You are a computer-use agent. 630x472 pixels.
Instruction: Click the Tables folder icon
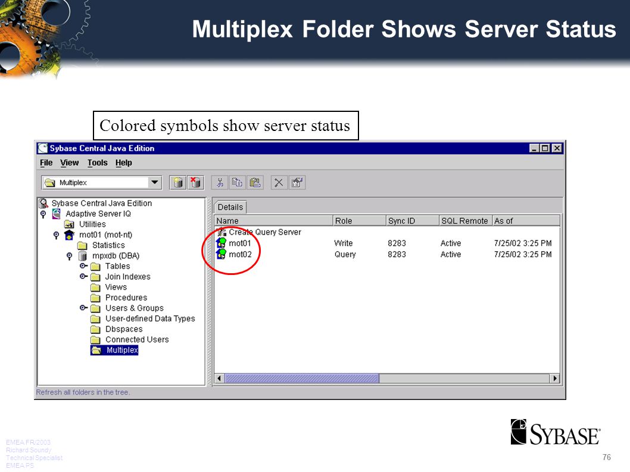click(x=95, y=266)
